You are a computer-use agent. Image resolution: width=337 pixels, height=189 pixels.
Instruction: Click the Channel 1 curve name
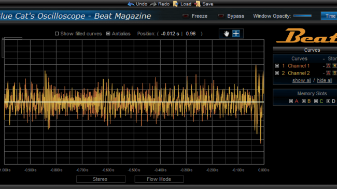[299, 66]
